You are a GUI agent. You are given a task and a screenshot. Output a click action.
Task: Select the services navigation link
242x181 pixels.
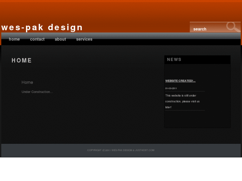point(84,39)
